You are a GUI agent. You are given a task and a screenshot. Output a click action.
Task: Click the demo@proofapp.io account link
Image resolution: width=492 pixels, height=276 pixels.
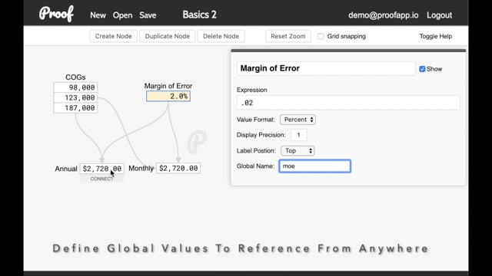click(x=383, y=15)
